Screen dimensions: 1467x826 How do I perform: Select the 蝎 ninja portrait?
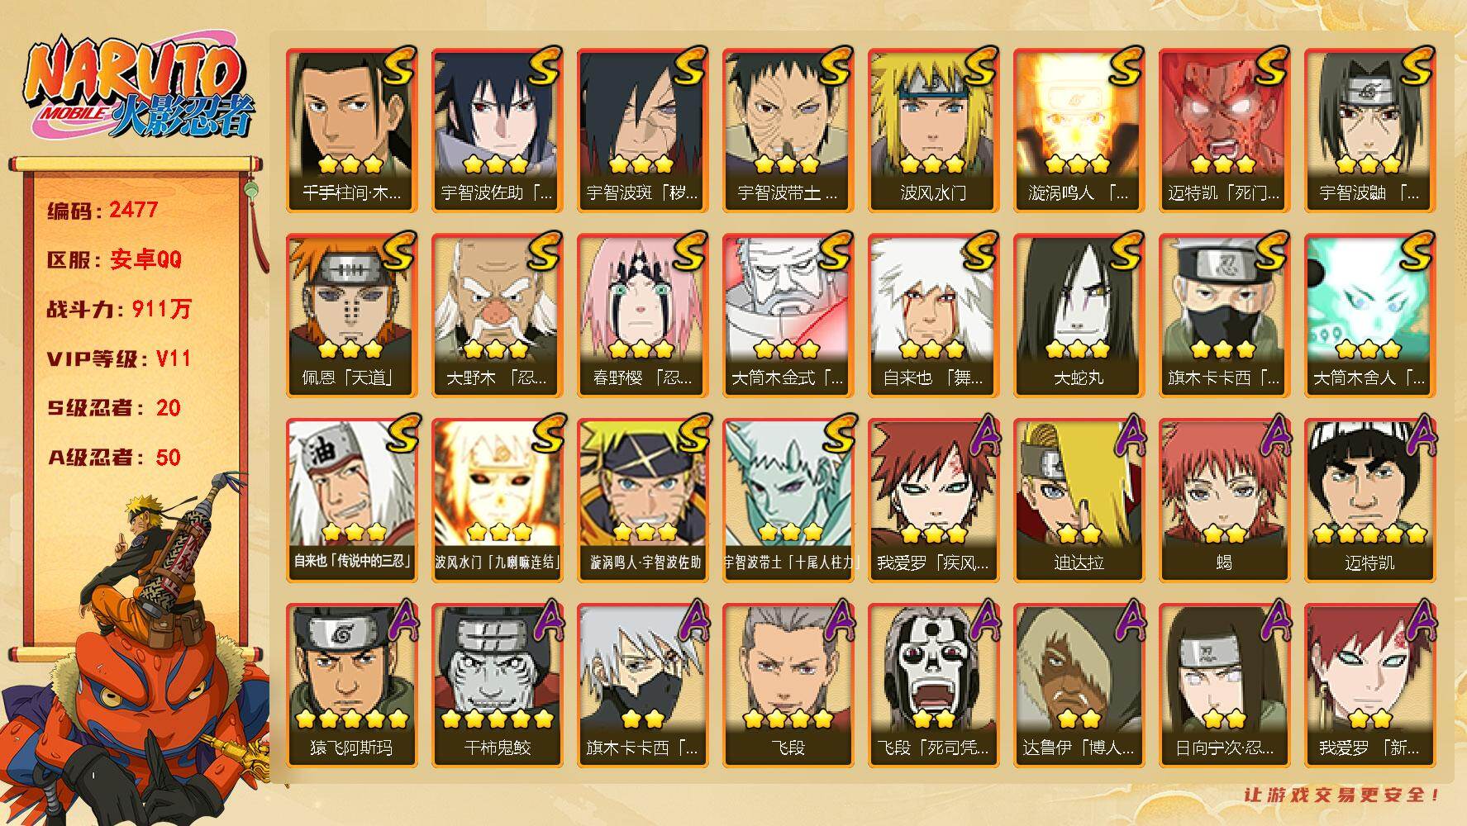1224,500
